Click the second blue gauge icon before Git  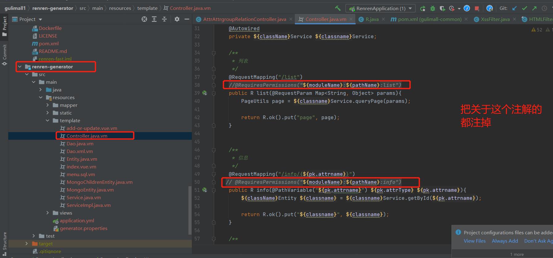coord(489,8)
